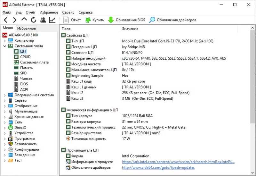Switch to the Избранное tab in the sidebar
Screen dimensions: 256x176
[27, 28]
